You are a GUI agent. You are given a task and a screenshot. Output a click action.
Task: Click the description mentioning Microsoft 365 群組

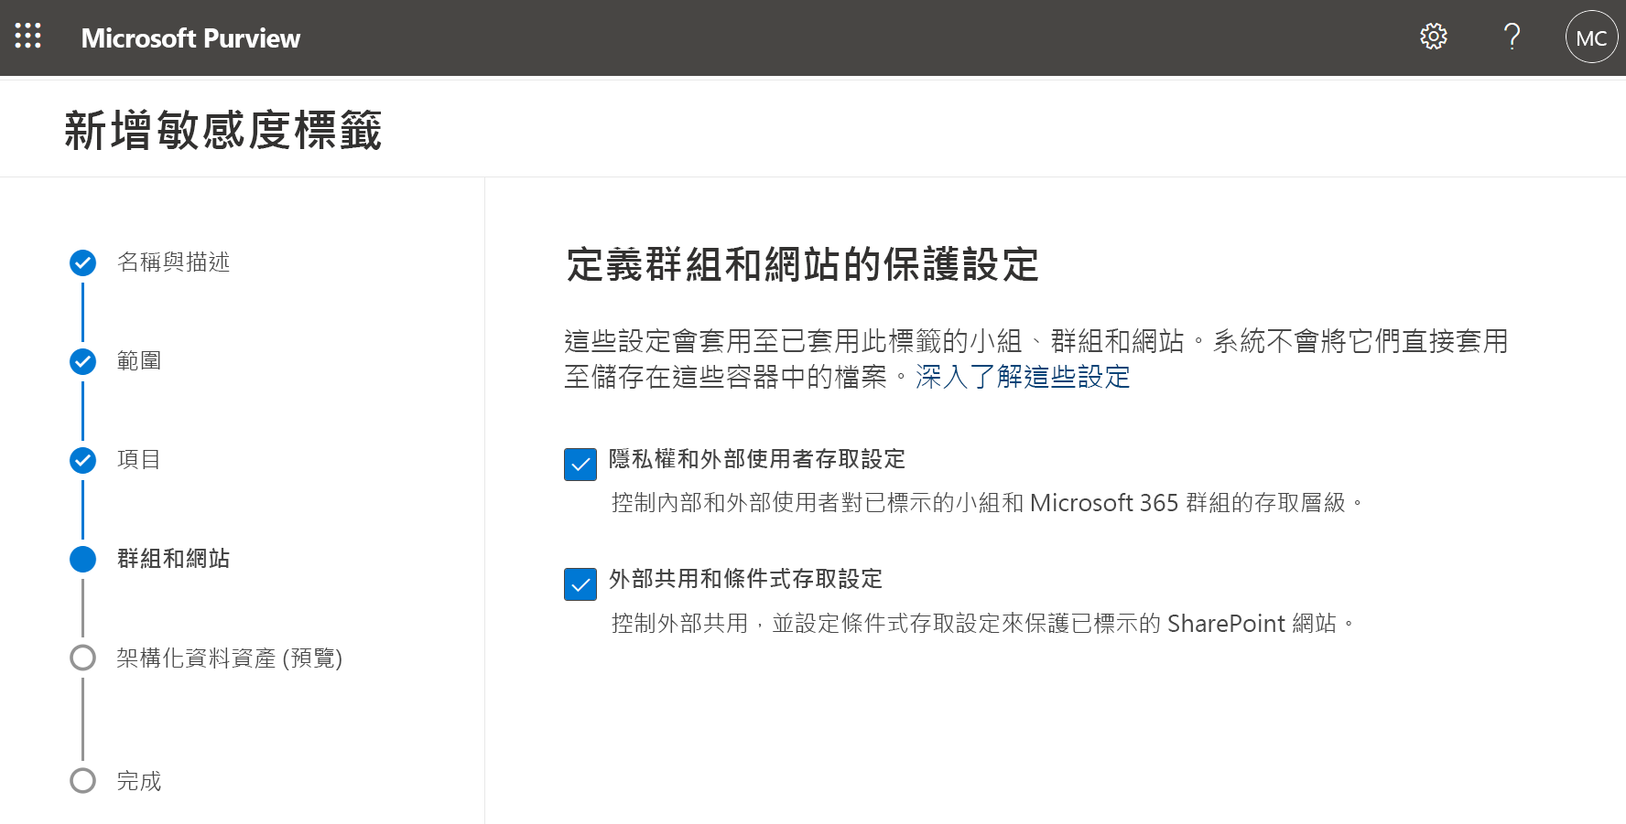[x=987, y=503]
